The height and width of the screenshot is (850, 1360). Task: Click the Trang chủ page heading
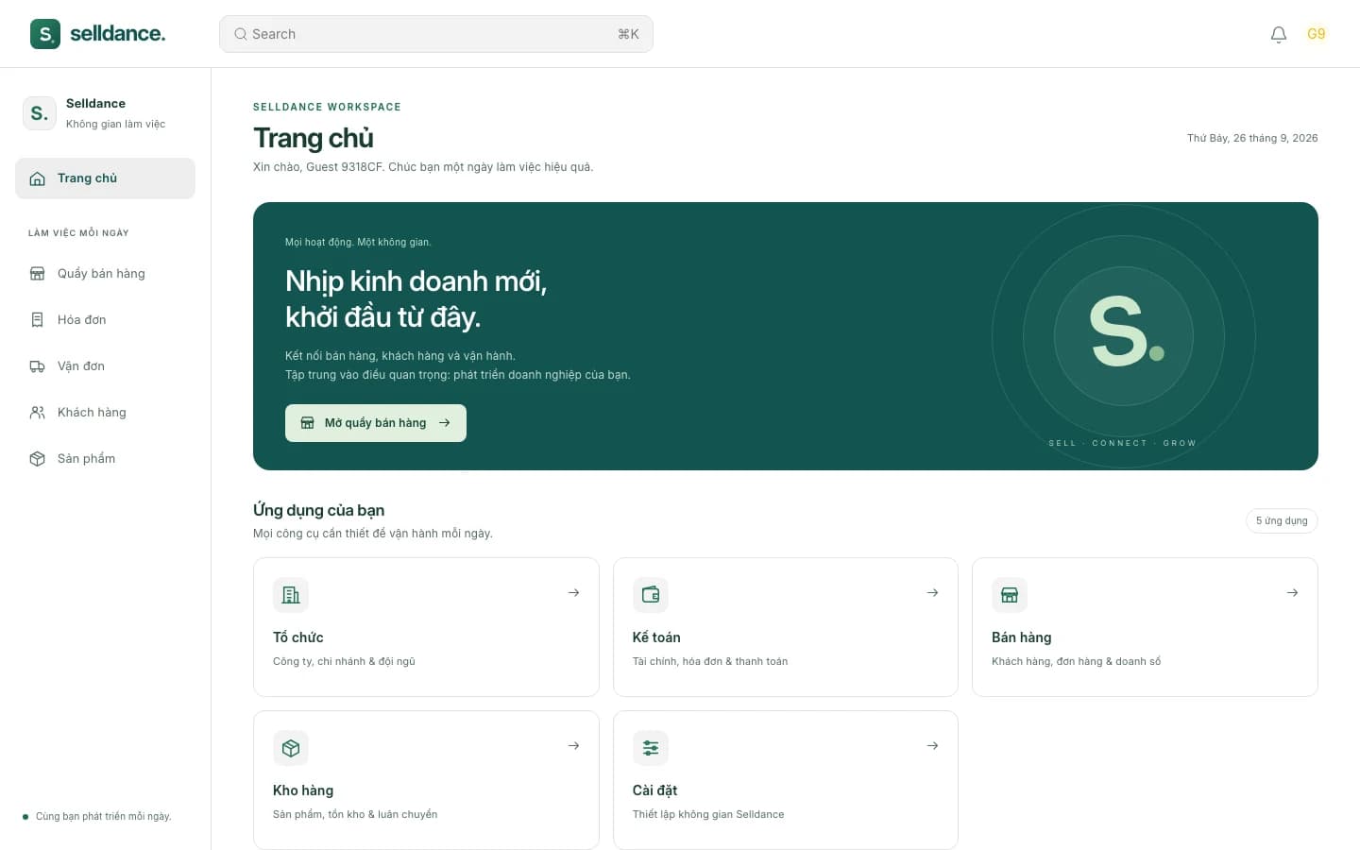[314, 138]
